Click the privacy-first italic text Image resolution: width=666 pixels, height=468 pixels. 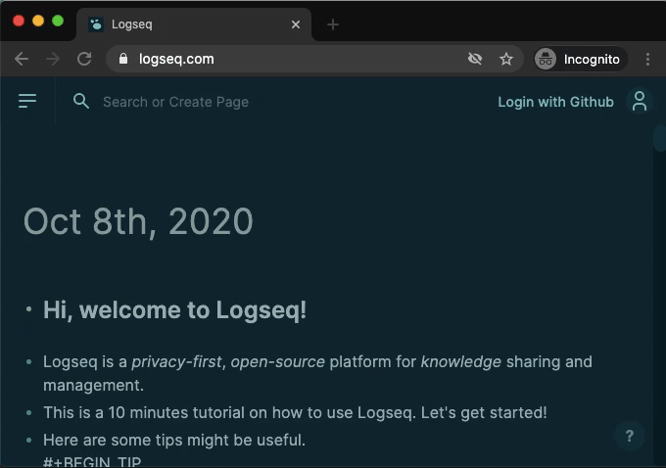[176, 362]
